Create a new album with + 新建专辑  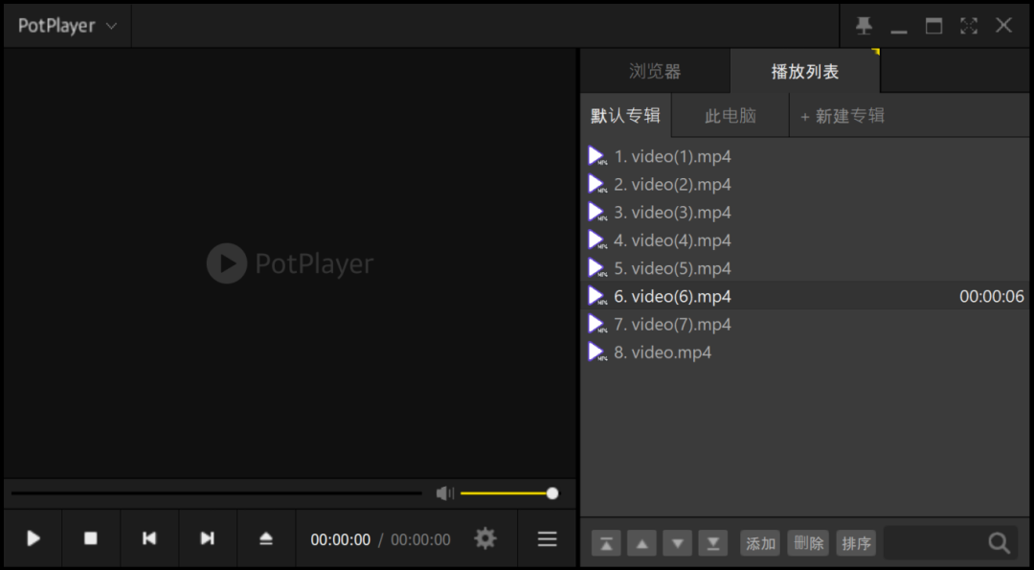pyautogui.click(x=843, y=116)
